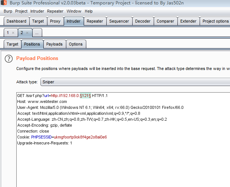Screen dimensions: 230x187
Task: Open the Project menu
Action: 21,11
